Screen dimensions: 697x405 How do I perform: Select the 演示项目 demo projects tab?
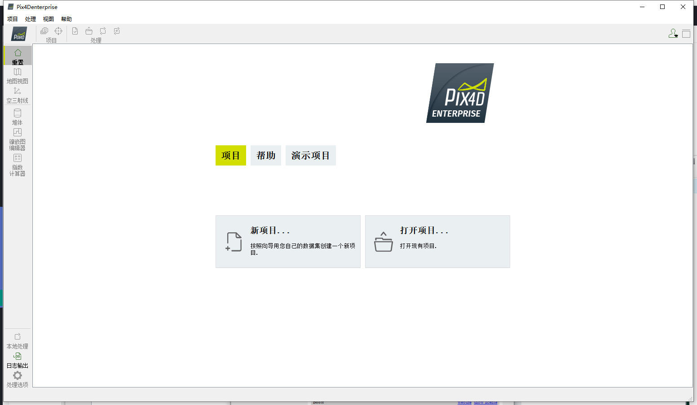point(311,155)
